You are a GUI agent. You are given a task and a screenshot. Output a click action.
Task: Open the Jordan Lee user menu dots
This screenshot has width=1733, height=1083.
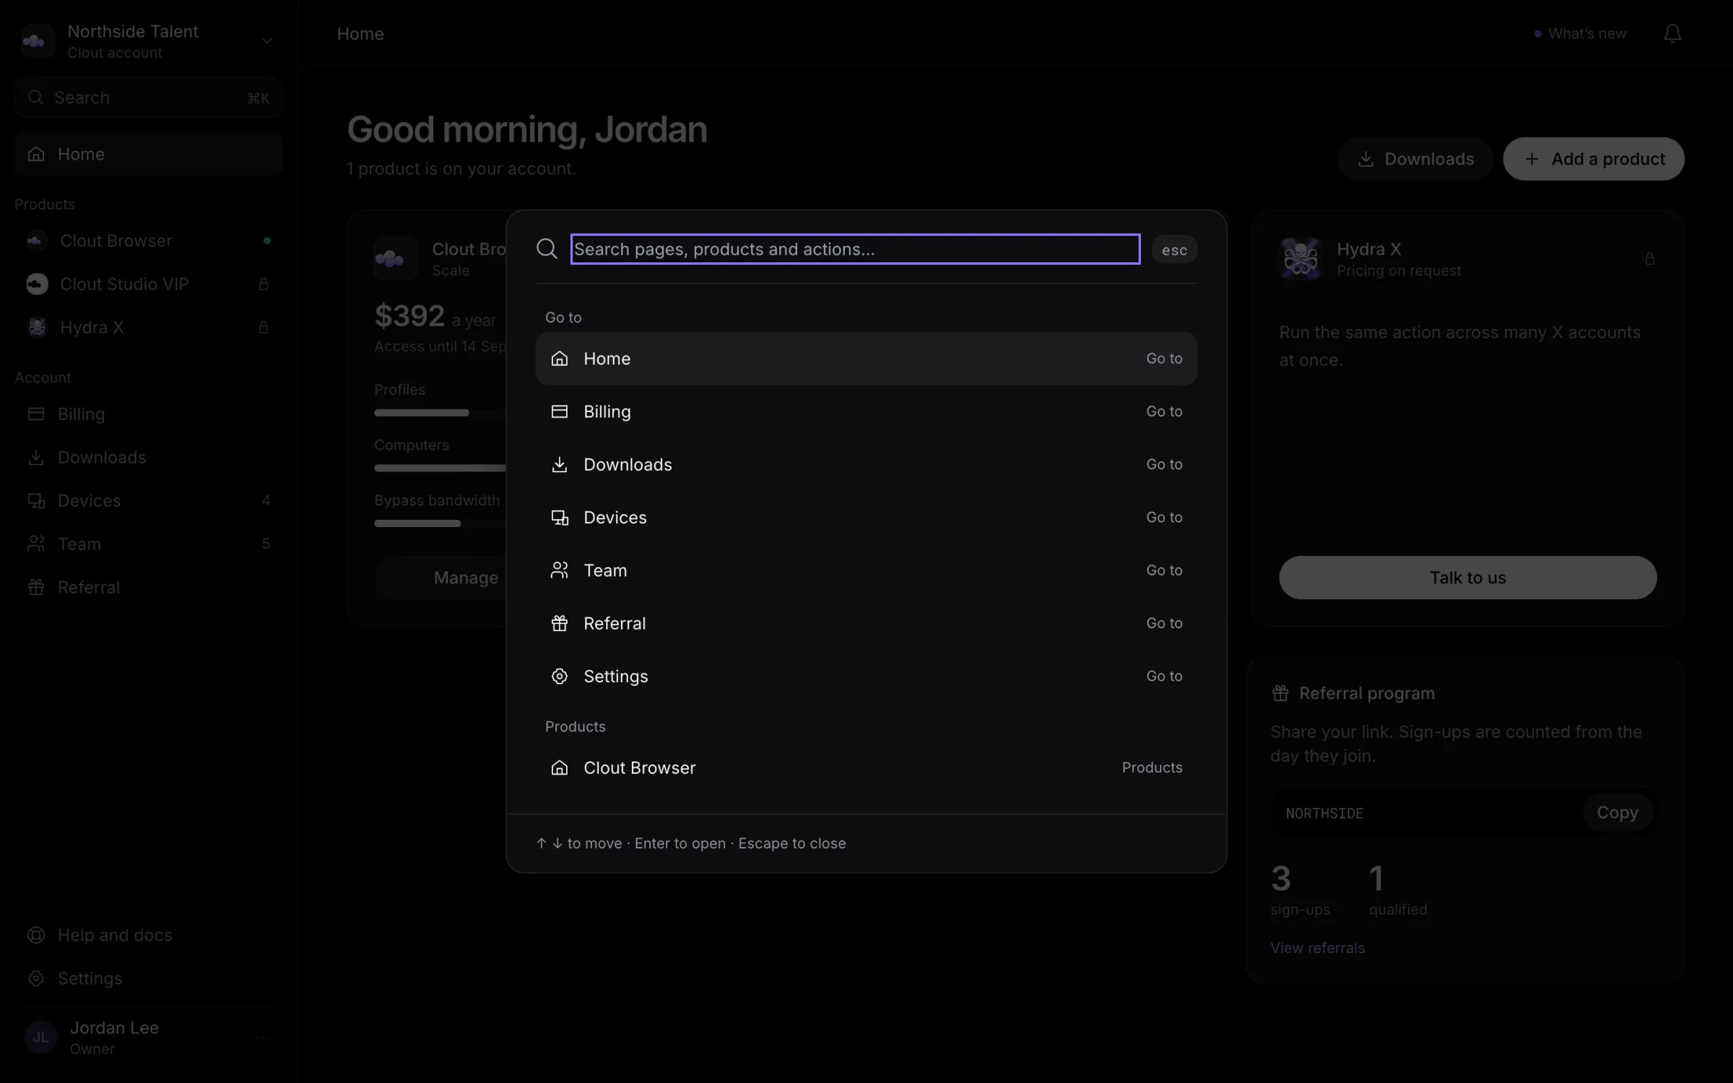(x=264, y=1038)
